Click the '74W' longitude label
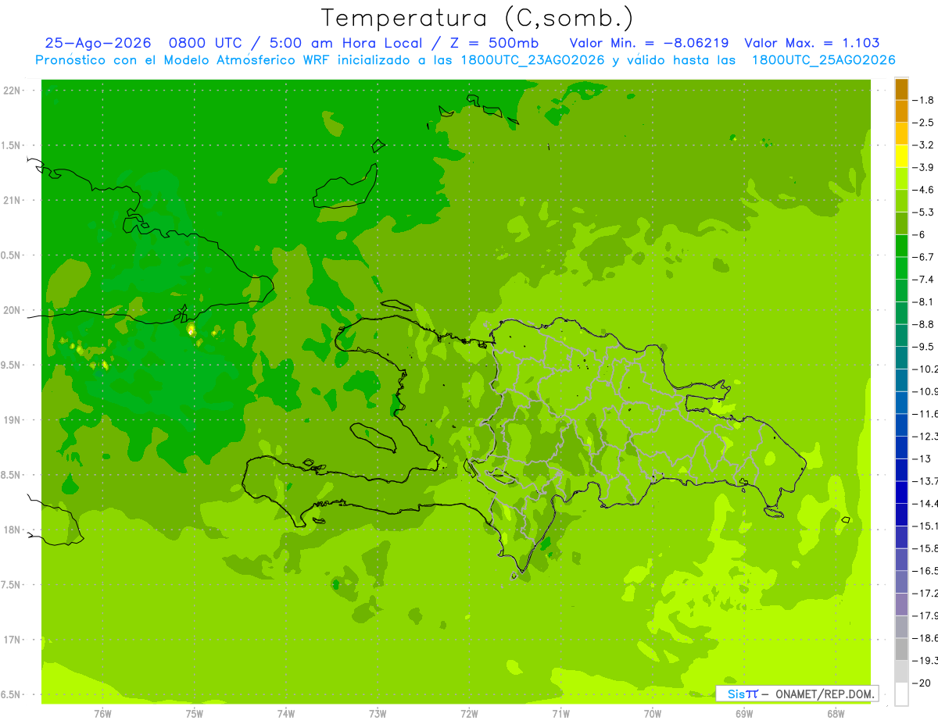Viewport: 938px width, 724px height. (x=286, y=713)
